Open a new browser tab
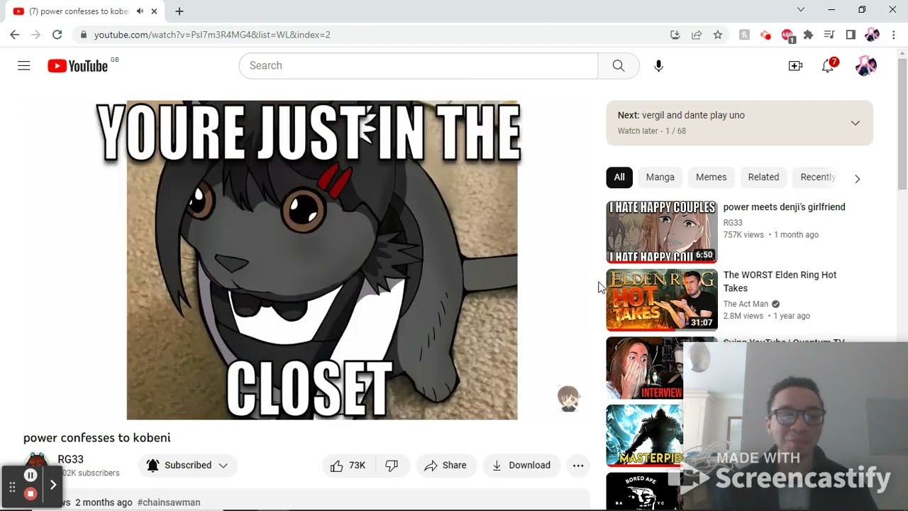The height and width of the screenshot is (511, 908). (179, 11)
